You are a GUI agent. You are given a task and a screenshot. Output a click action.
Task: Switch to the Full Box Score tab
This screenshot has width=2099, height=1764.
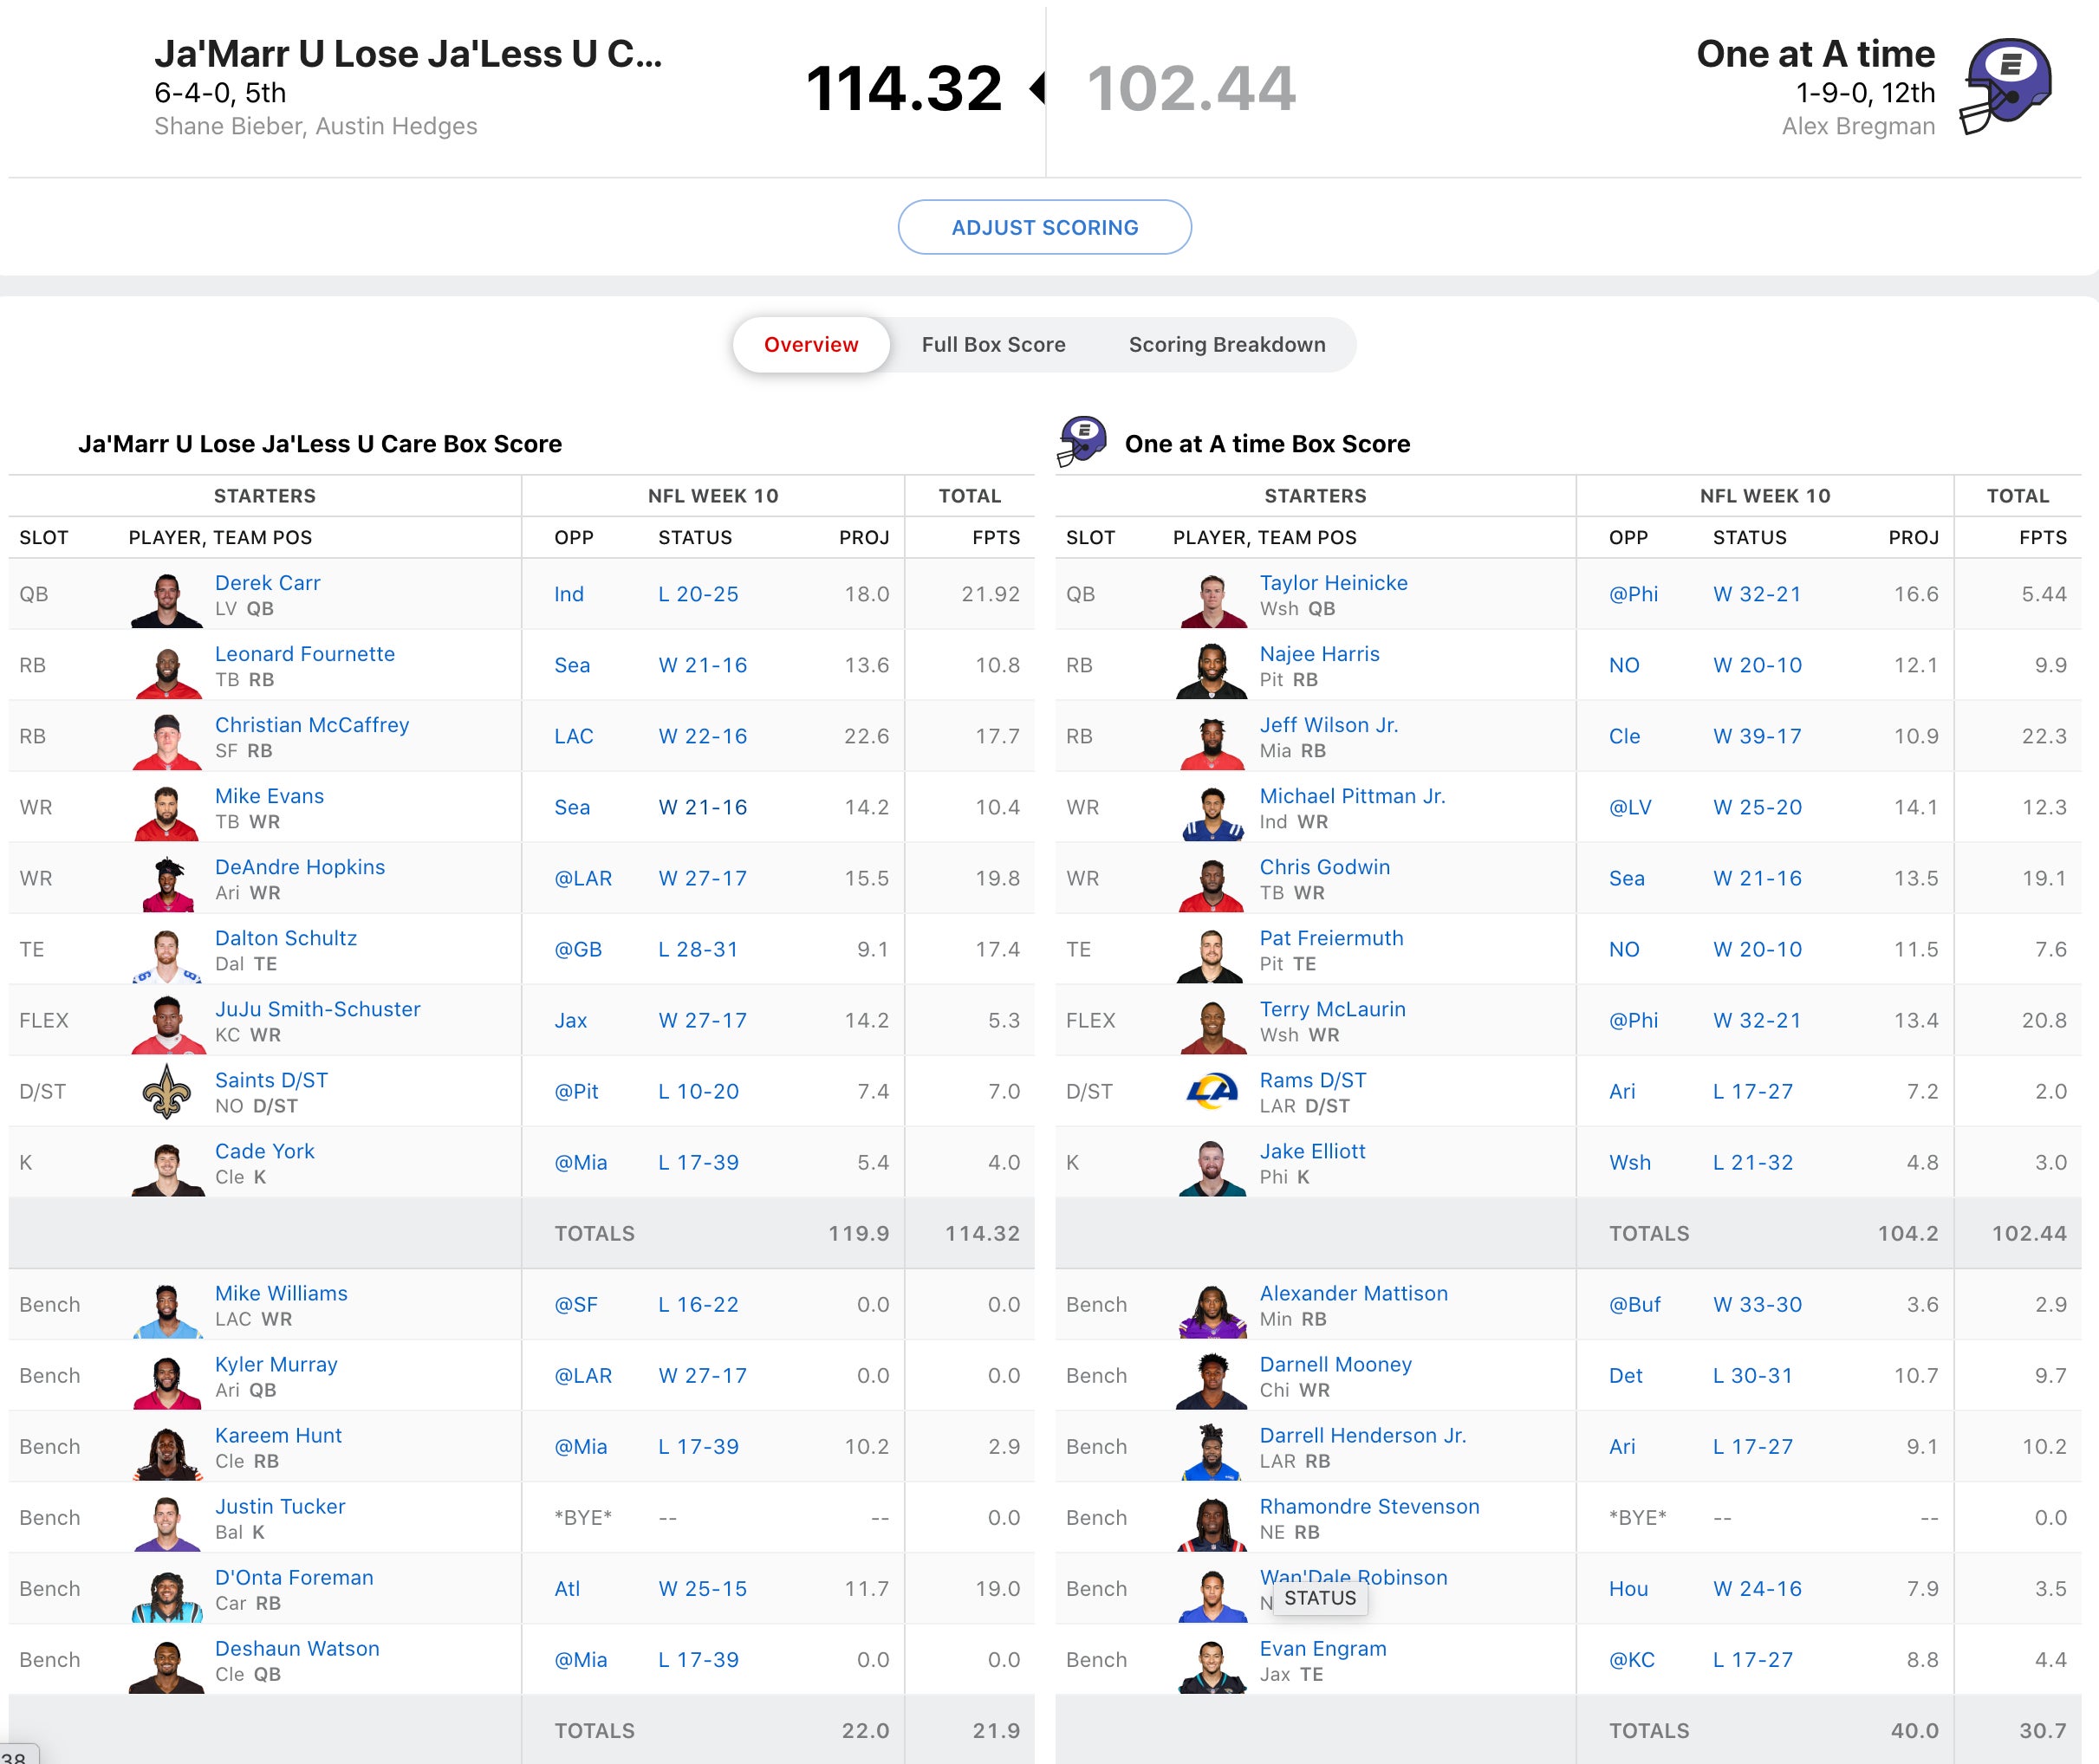(x=993, y=345)
